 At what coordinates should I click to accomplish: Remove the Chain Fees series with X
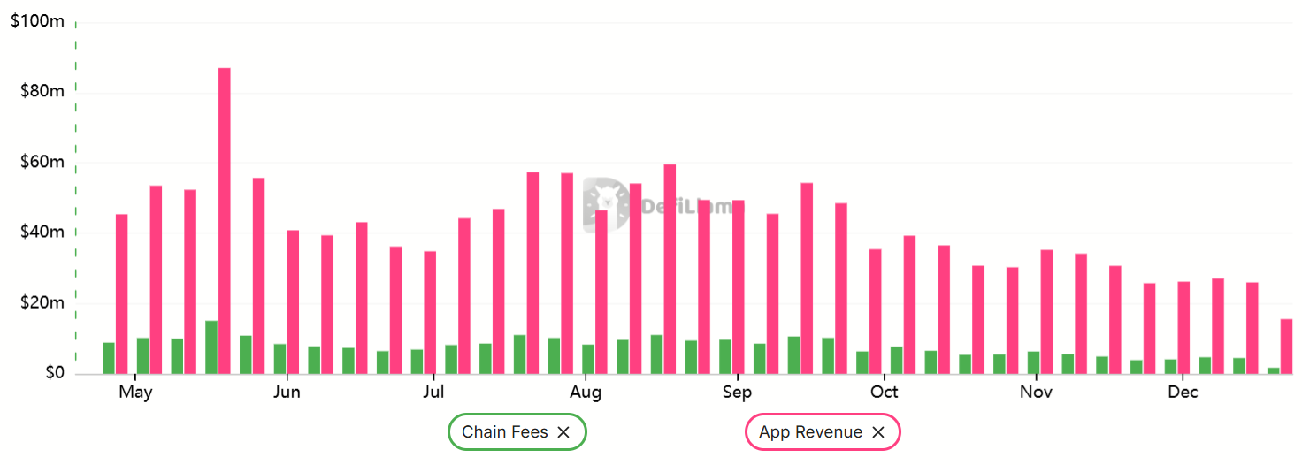[563, 432]
